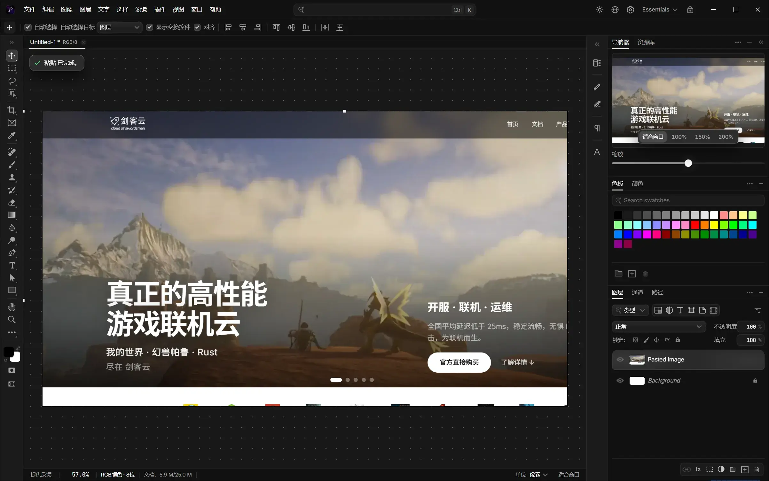This screenshot has height=481, width=769.
Task: Select the Gradient tool
Action: click(x=12, y=215)
